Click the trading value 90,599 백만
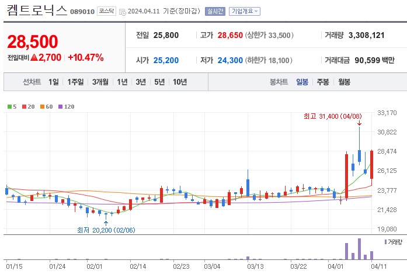407x274 pixels. pyautogui.click(x=374, y=61)
